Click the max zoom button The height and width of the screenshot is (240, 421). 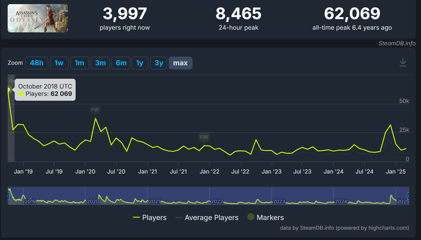(x=180, y=63)
